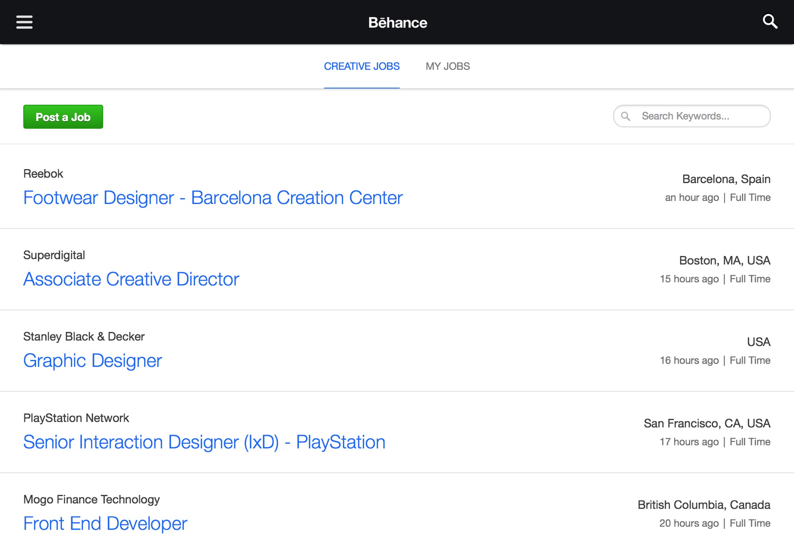Click the magnifier inside Search Keywords field
The width and height of the screenshot is (794, 543).
[626, 116]
